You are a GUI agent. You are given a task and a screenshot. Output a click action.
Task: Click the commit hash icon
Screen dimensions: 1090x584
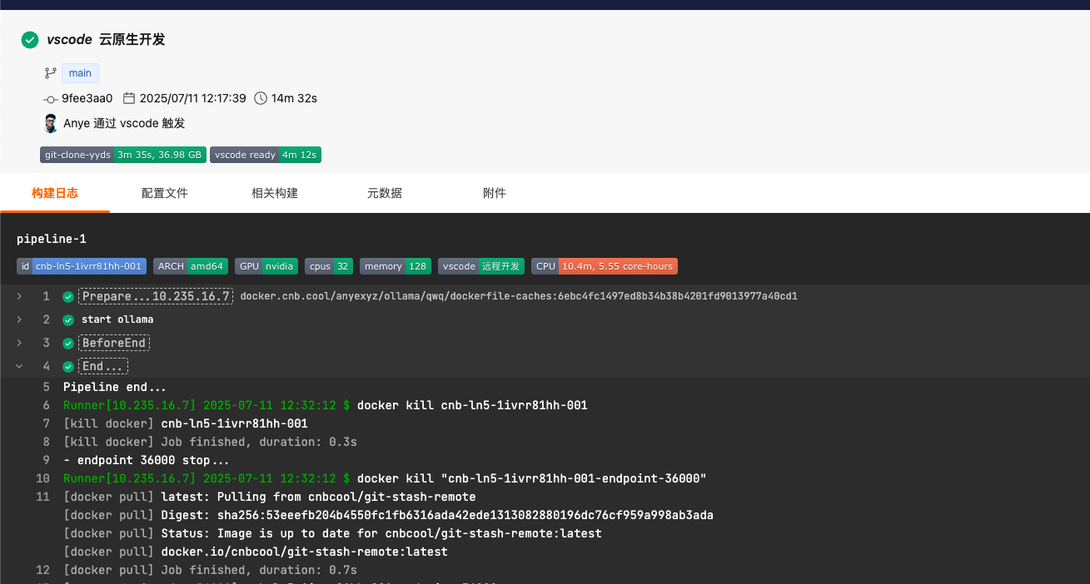click(50, 99)
